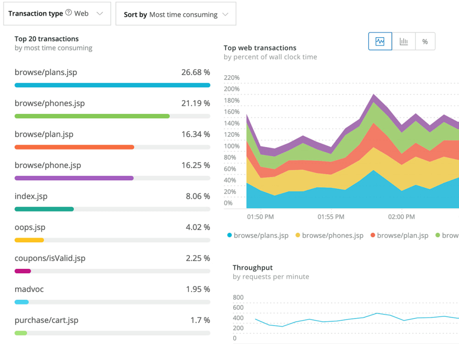The height and width of the screenshot is (344, 459).
Task: Switch to the bar chart view icon
Action: click(x=403, y=41)
